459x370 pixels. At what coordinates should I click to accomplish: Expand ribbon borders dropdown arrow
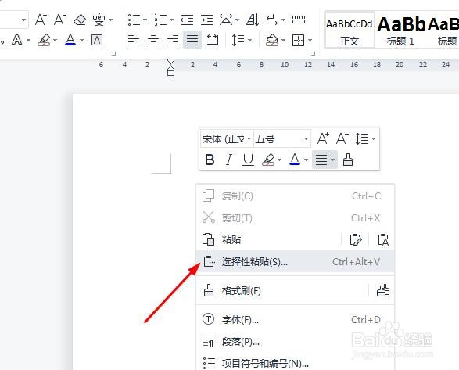click(x=310, y=40)
